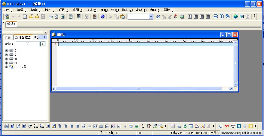This screenshot has width=264, height=136.
Task: Click the New File icon
Action: click(25, 16)
